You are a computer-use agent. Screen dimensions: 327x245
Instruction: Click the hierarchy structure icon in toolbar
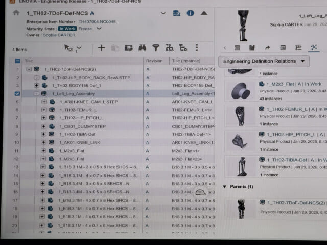point(169,47)
